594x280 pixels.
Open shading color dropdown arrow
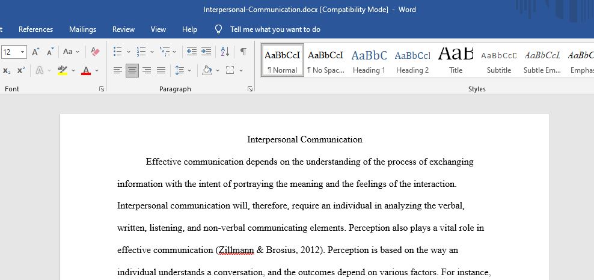(218, 71)
